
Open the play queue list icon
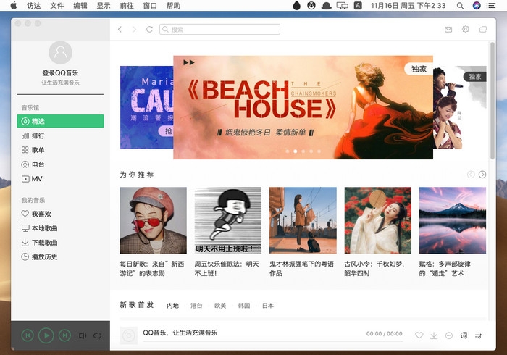478,335
